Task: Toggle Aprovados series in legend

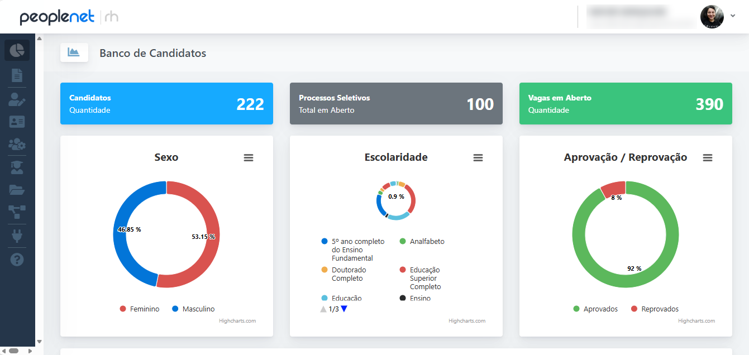Action: tap(595, 309)
